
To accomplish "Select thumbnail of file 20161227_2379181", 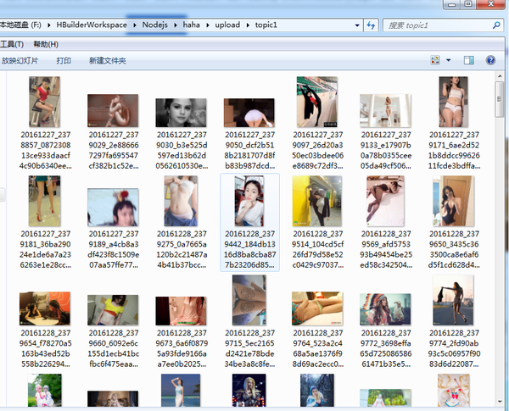I will [44, 201].
